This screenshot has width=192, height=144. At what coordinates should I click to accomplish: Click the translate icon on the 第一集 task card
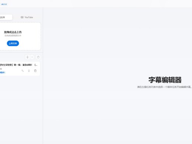pos(23,71)
